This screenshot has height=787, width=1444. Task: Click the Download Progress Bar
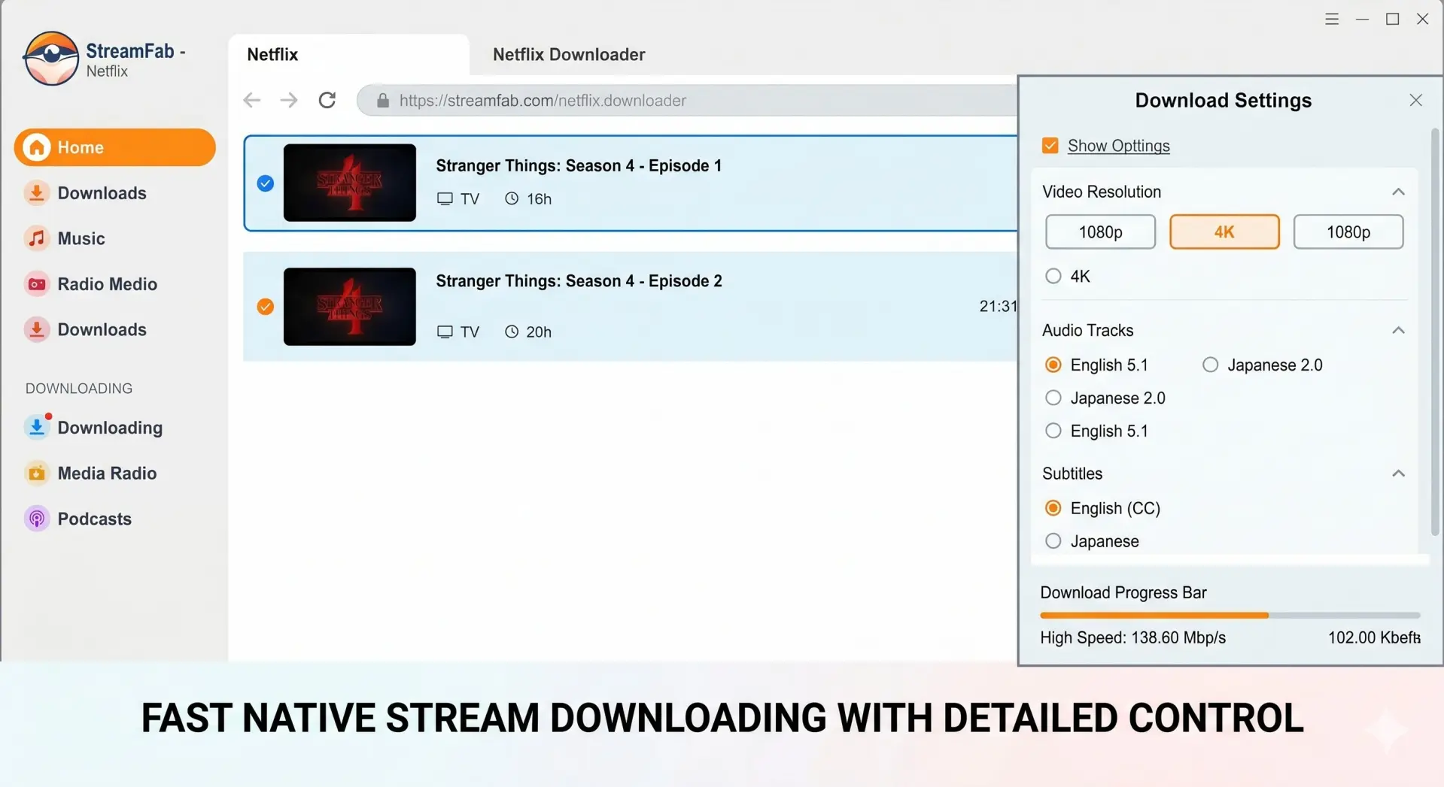pos(1230,615)
